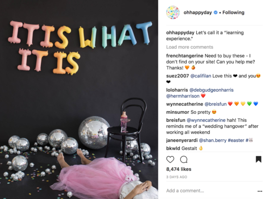The height and width of the screenshot is (199, 269).
Task: Open @hermharrison mention link
Action: pyautogui.click(x=183, y=96)
